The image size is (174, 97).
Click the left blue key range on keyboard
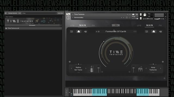(x=100, y=92)
